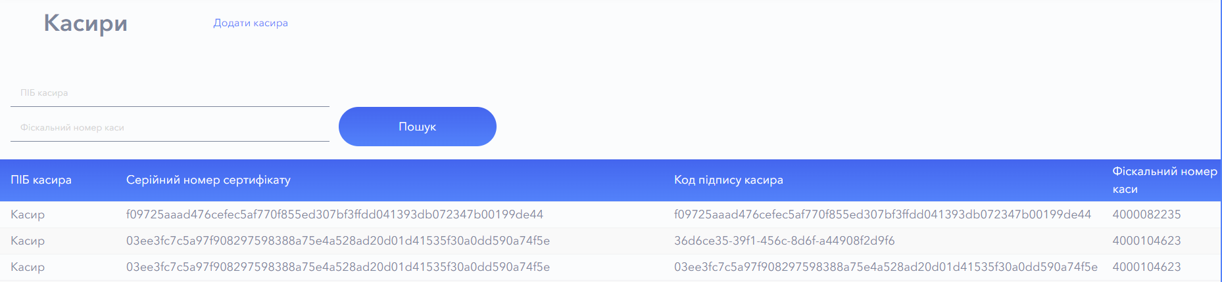1222x282 pixels.
Task: Click the 'Код підпису касира' column header
Action: tap(729, 180)
